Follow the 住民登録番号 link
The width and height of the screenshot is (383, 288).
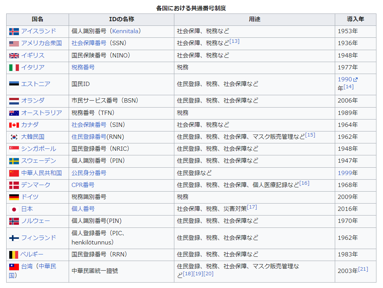click(x=89, y=137)
